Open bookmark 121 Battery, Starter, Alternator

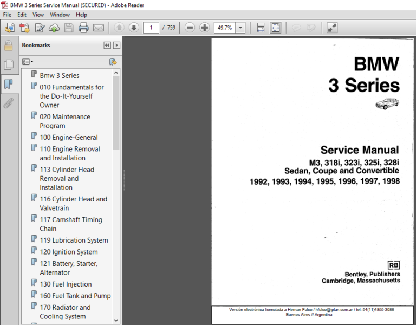[x=68, y=268]
